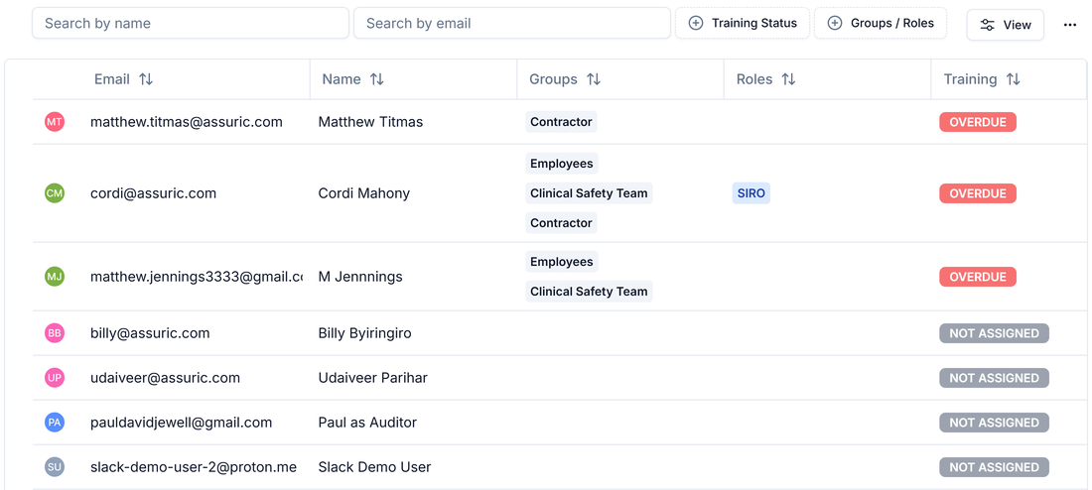Select email cordi@assuric.com
The width and height of the screenshot is (1092, 490).
tap(153, 193)
